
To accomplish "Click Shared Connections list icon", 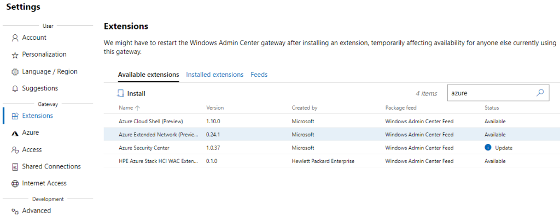I will pyautogui.click(x=15, y=167).
